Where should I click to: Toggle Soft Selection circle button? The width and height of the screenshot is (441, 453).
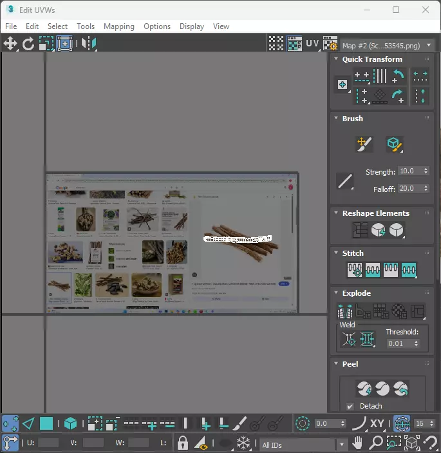pyautogui.click(x=303, y=423)
